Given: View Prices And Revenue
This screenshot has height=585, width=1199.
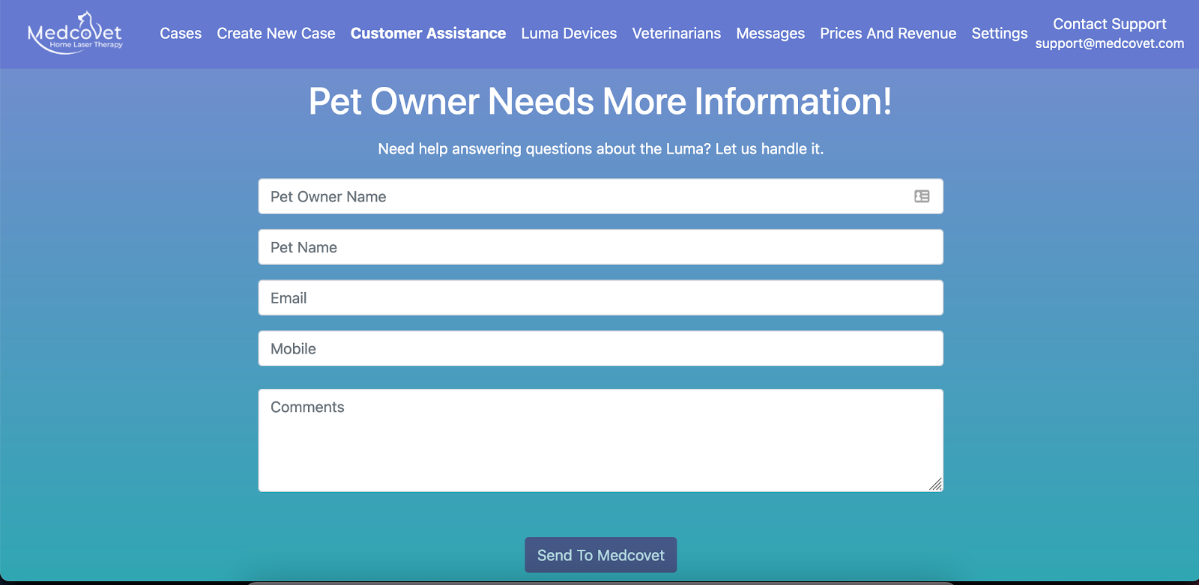Looking at the screenshot, I should pyautogui.click(x=888, y=34).
